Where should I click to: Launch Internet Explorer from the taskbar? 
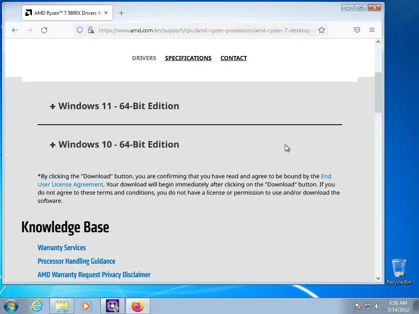click(x=36, y=306)
